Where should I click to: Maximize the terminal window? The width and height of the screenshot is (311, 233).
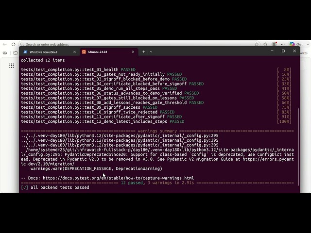pos(283,51)
